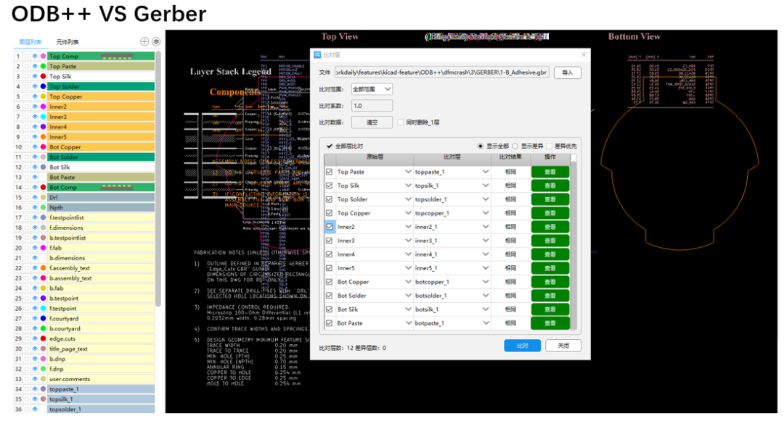The width and height of the screenshot is (784, 421).
Task: Hide the Drl layer
Action: (x=35, y=198)
